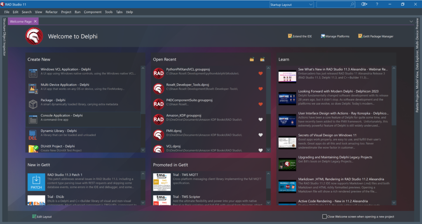Enable Close Welcome screen when opening project
The height and width of the screenshot is (224, 422).
324,217
